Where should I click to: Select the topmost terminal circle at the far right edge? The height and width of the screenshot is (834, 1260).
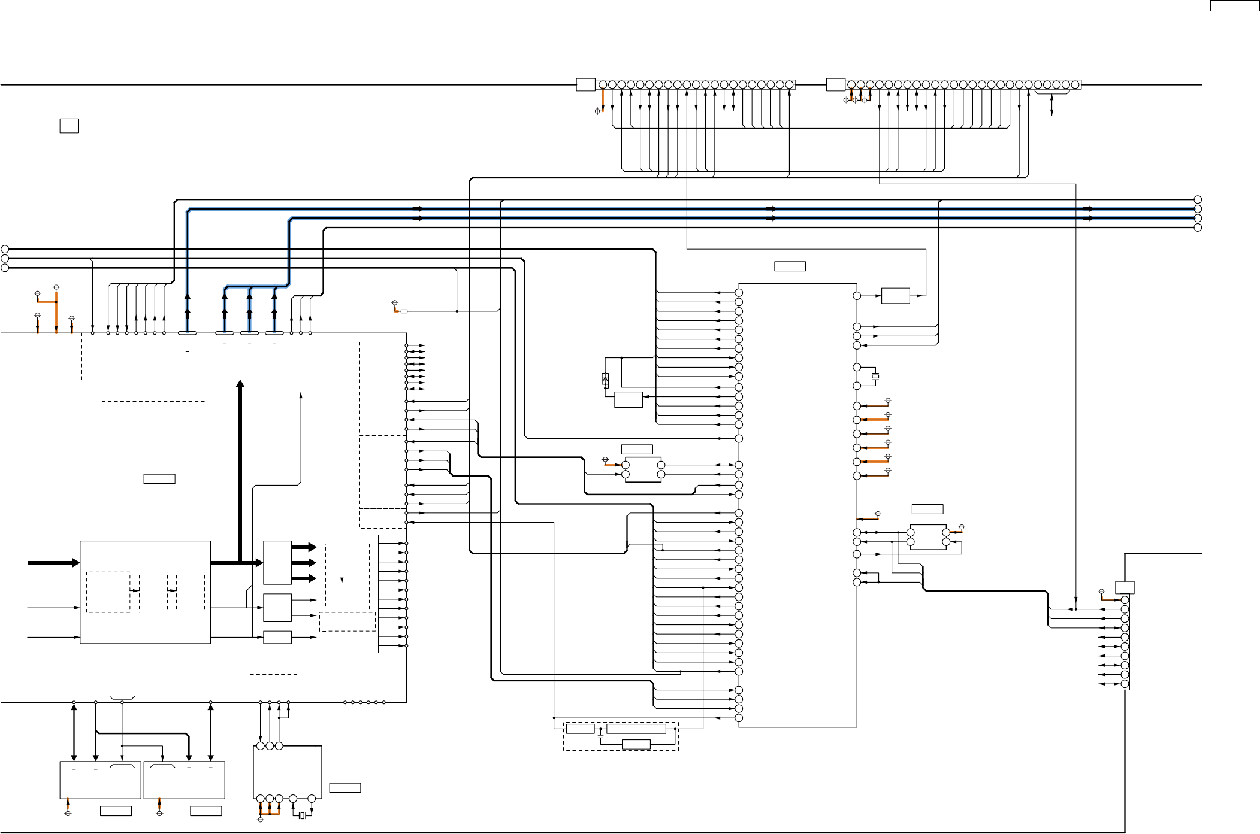1198,199
